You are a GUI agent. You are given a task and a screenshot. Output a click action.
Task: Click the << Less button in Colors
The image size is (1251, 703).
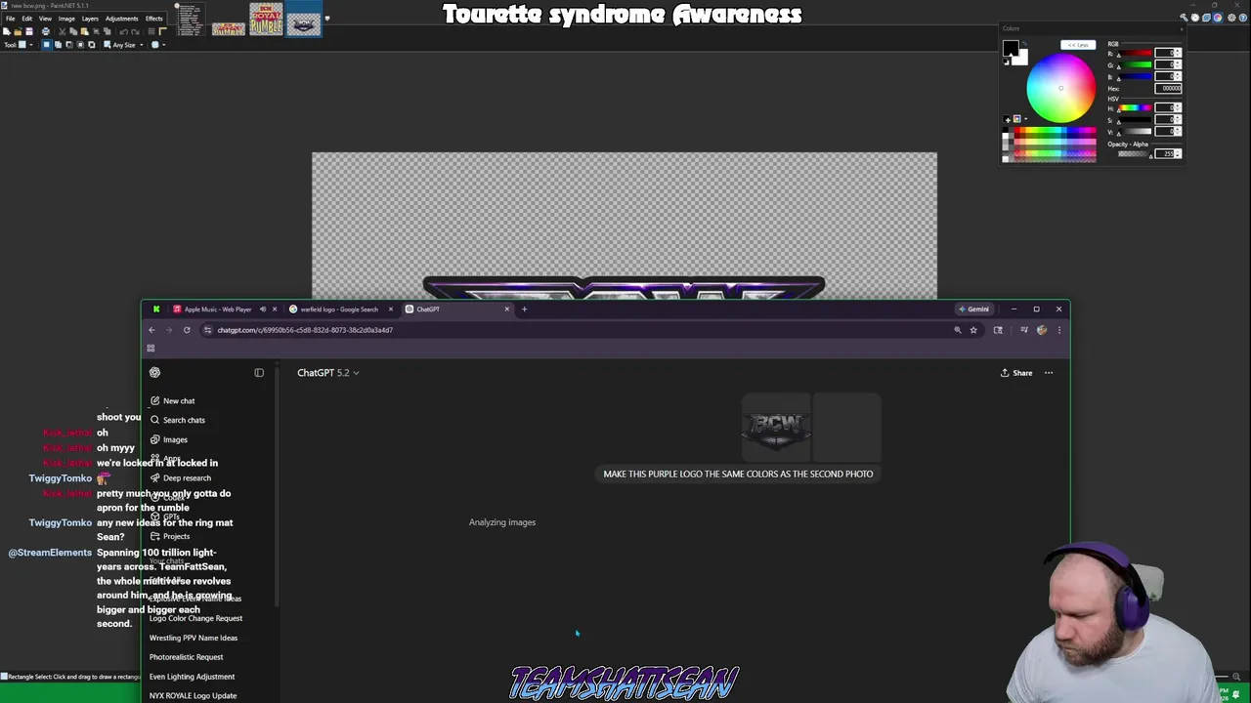pos(1078,45)
